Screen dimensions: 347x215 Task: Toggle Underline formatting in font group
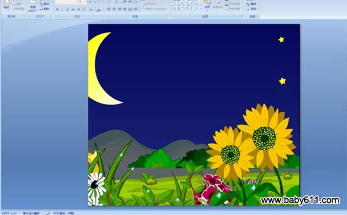68,9
